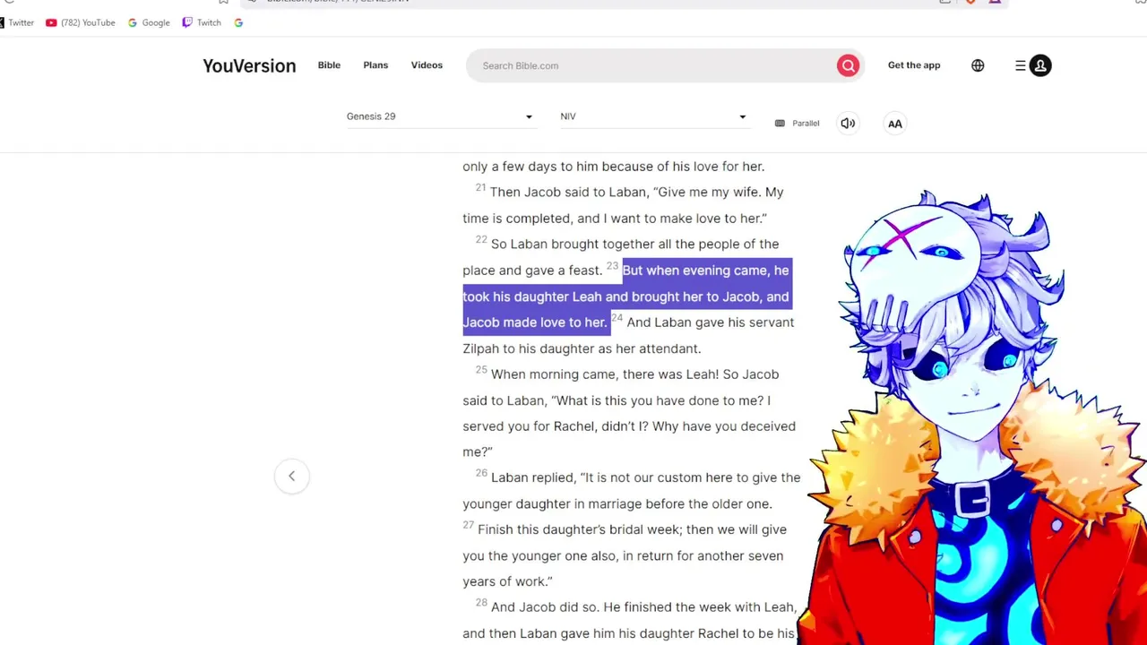Screen dimensions: 1147x645
Task: Click verse 26 "Laban replied"
Action: [x=533, y=478]
